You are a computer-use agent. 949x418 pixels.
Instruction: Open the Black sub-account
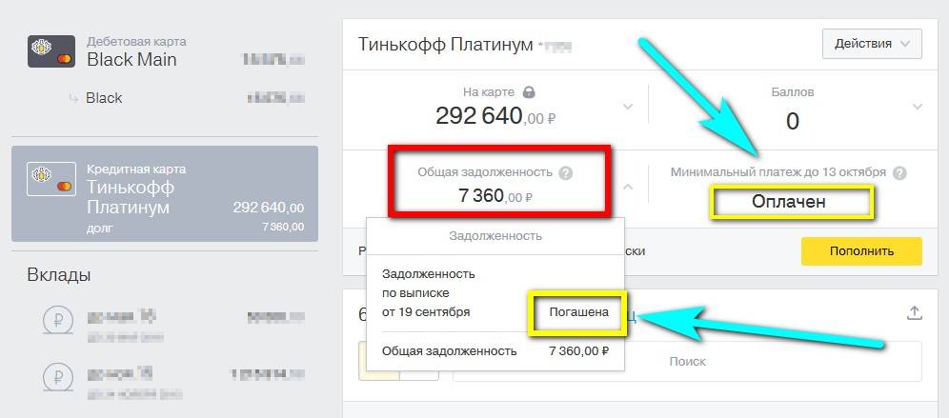[x=104, y=98]
